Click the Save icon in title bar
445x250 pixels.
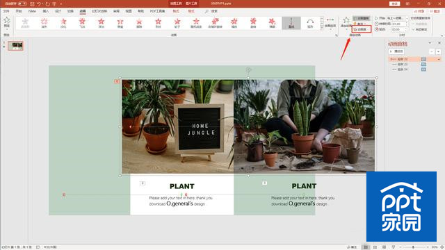[x=32, y=4]
